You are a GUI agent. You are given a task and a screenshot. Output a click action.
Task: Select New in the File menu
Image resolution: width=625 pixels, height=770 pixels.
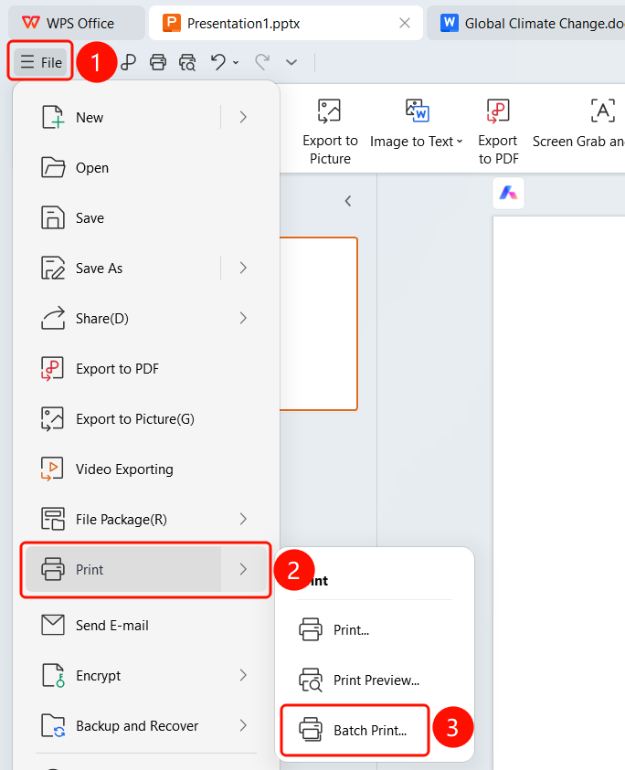coord(123,117)
